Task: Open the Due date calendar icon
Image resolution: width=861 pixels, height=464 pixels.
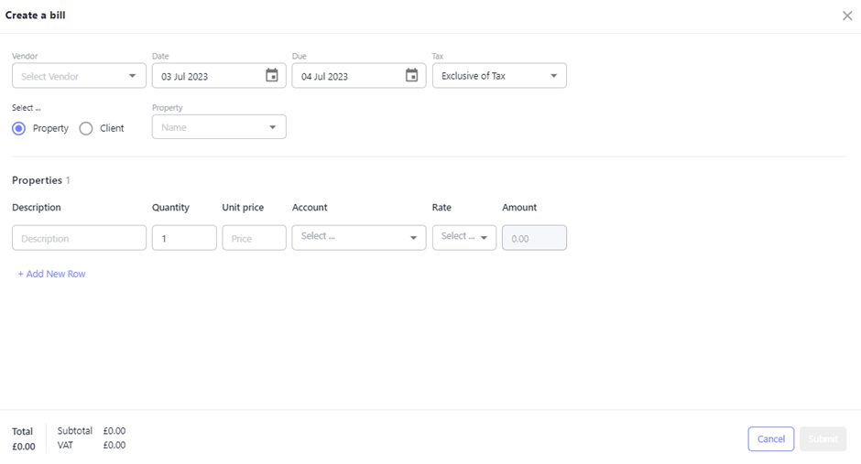Action: (x=411, y=76)
